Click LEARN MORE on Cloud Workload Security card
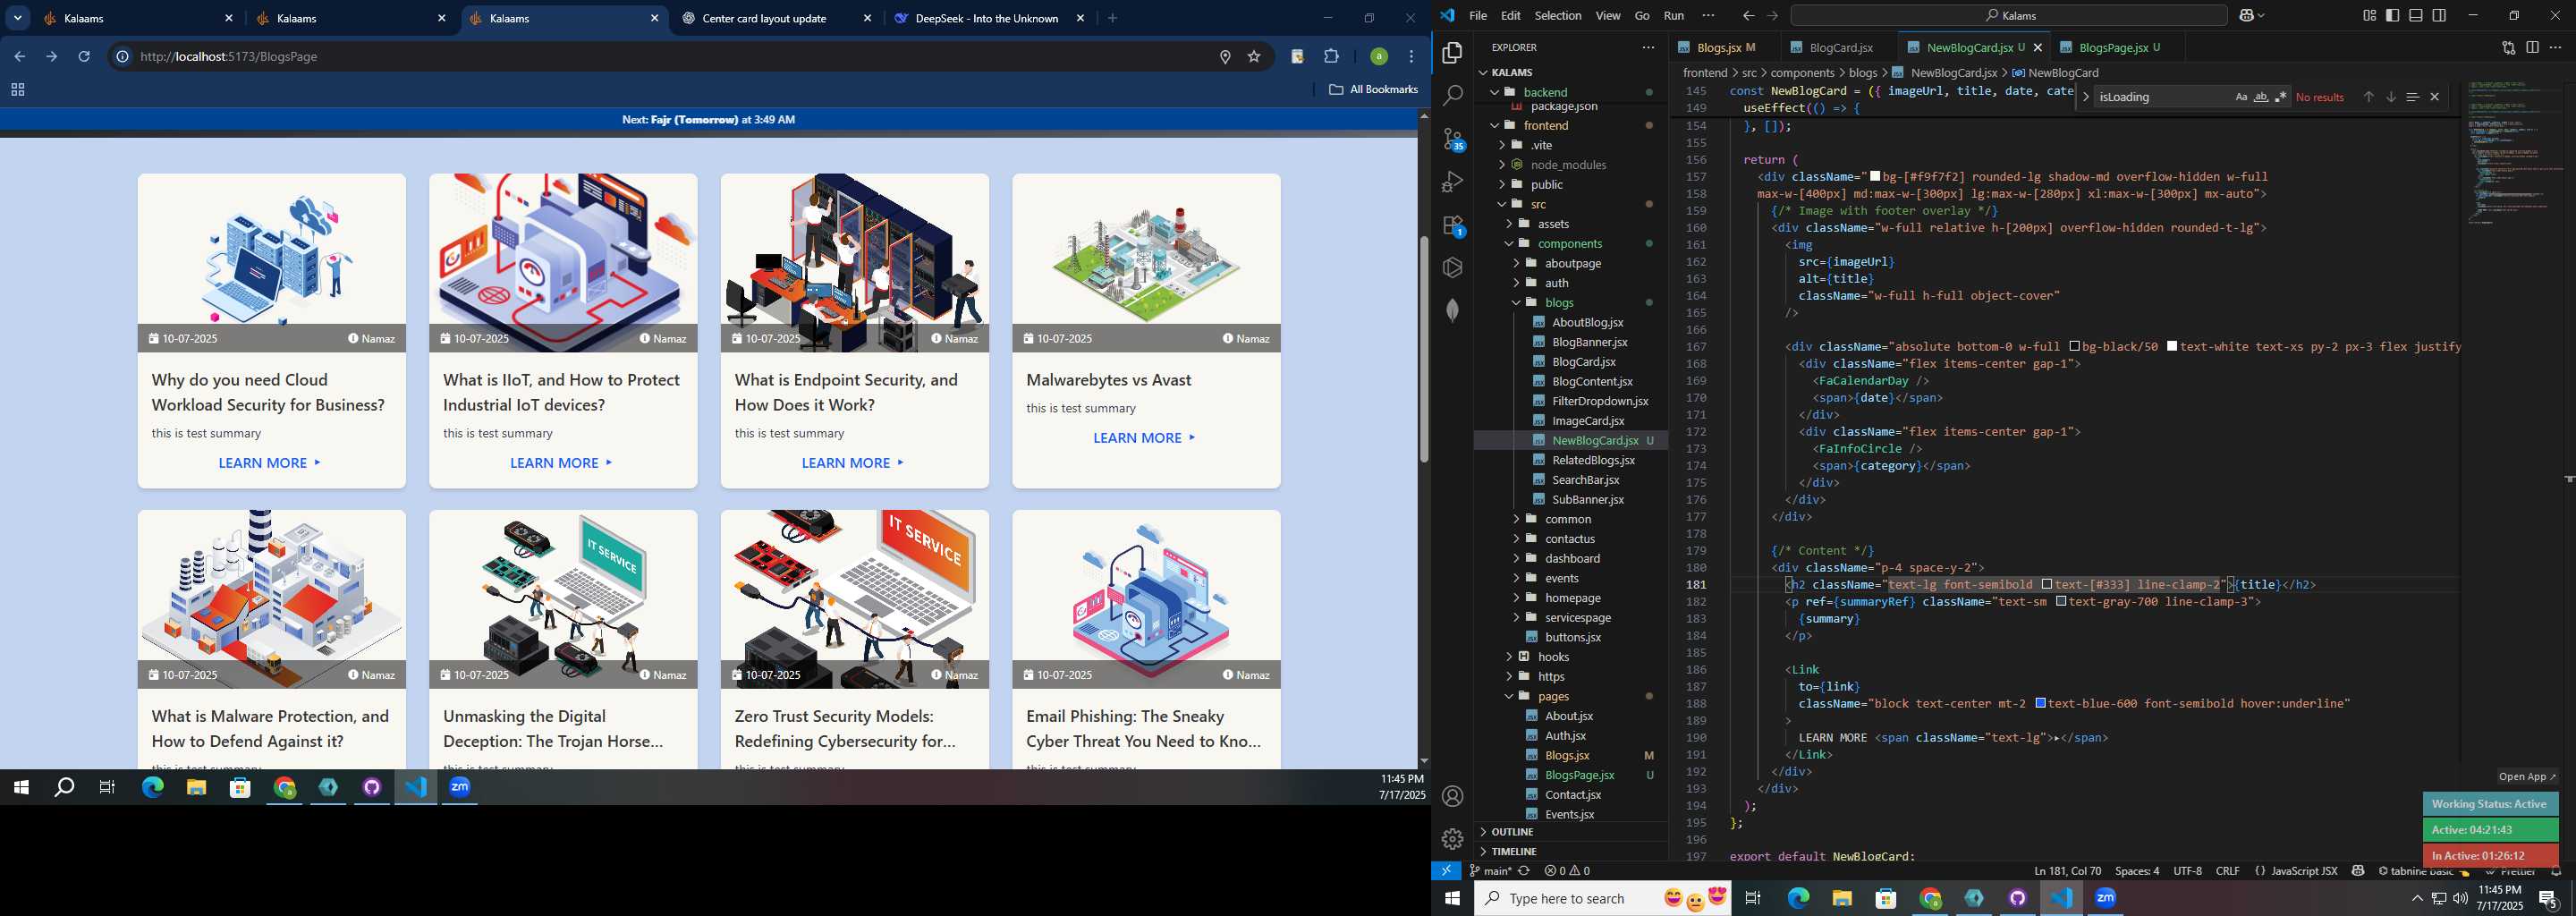The width and height of the screenshot is (2576, 916). tap(271, 463)
